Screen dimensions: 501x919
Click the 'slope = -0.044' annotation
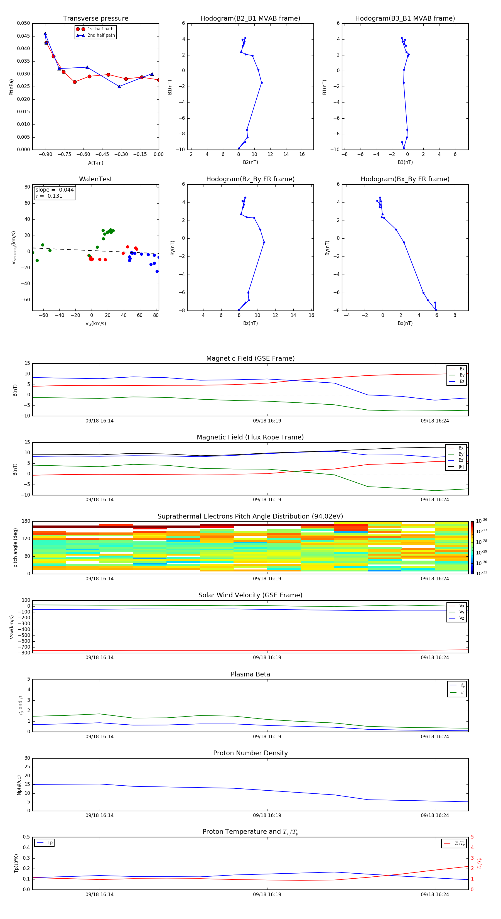tap(55, 190)
